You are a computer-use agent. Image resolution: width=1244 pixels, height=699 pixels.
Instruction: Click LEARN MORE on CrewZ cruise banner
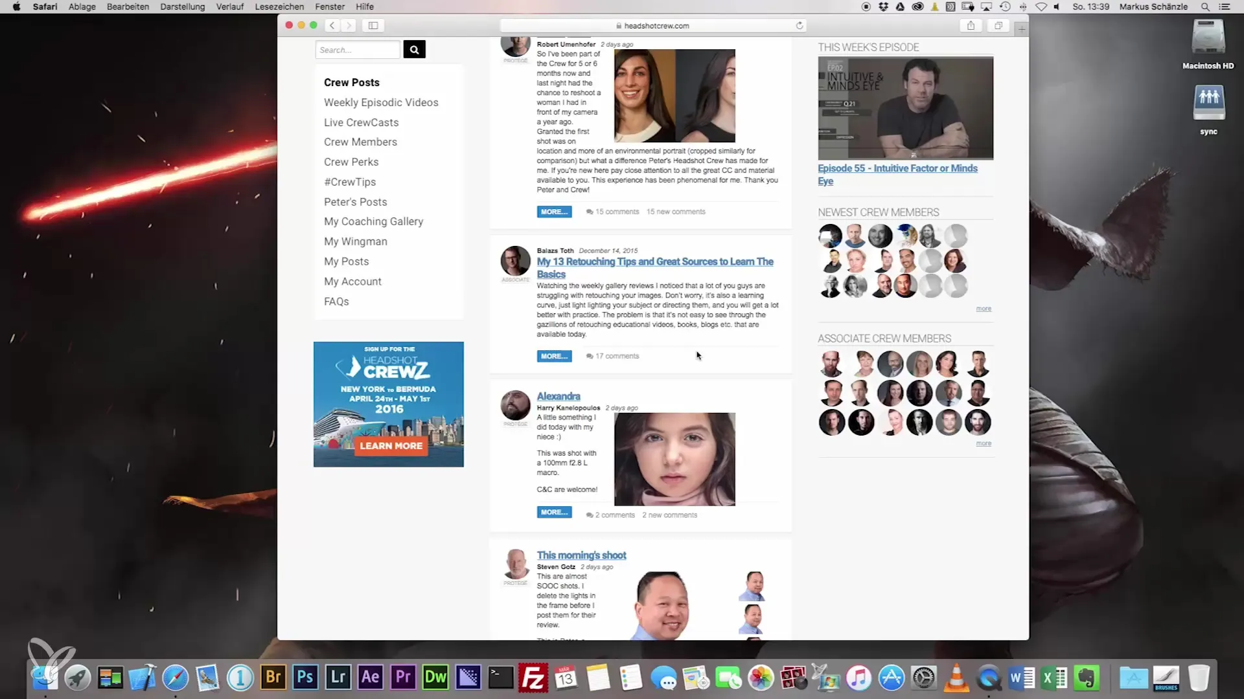click(391, 446)
